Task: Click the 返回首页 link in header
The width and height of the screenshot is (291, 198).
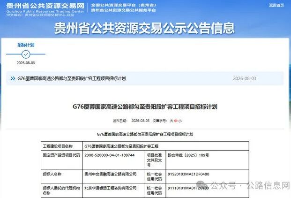Action: [x=276, y=5]
